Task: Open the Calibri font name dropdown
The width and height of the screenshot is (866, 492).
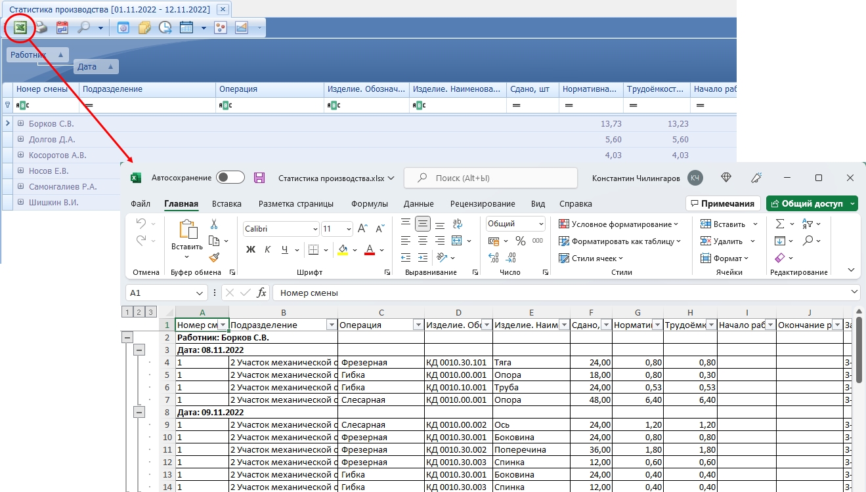Action: [314, 229]
